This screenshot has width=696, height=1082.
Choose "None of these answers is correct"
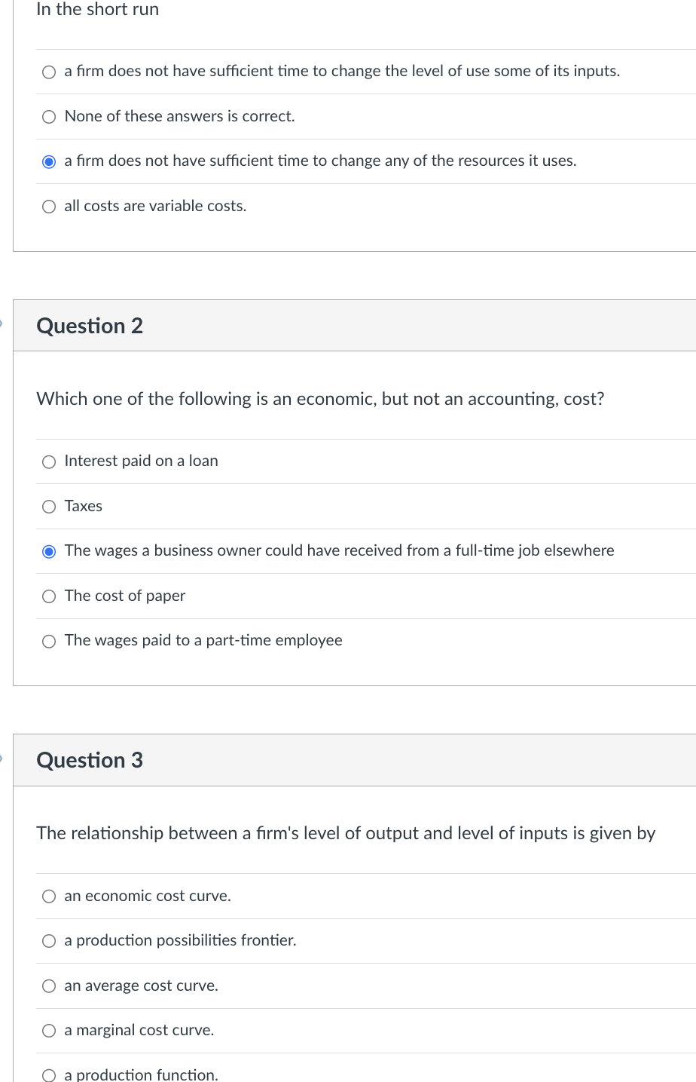[48, 116]
